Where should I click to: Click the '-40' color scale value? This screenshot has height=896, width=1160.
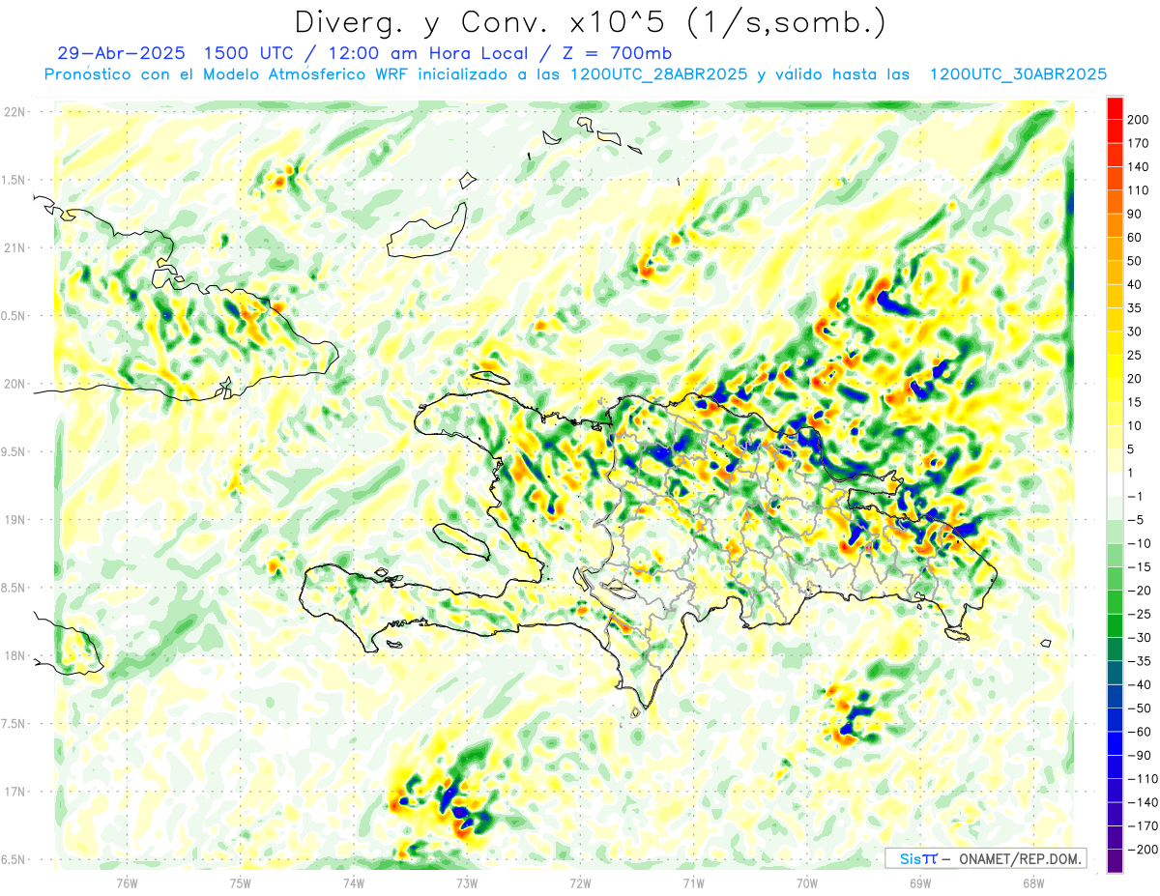pos(1141,684)
